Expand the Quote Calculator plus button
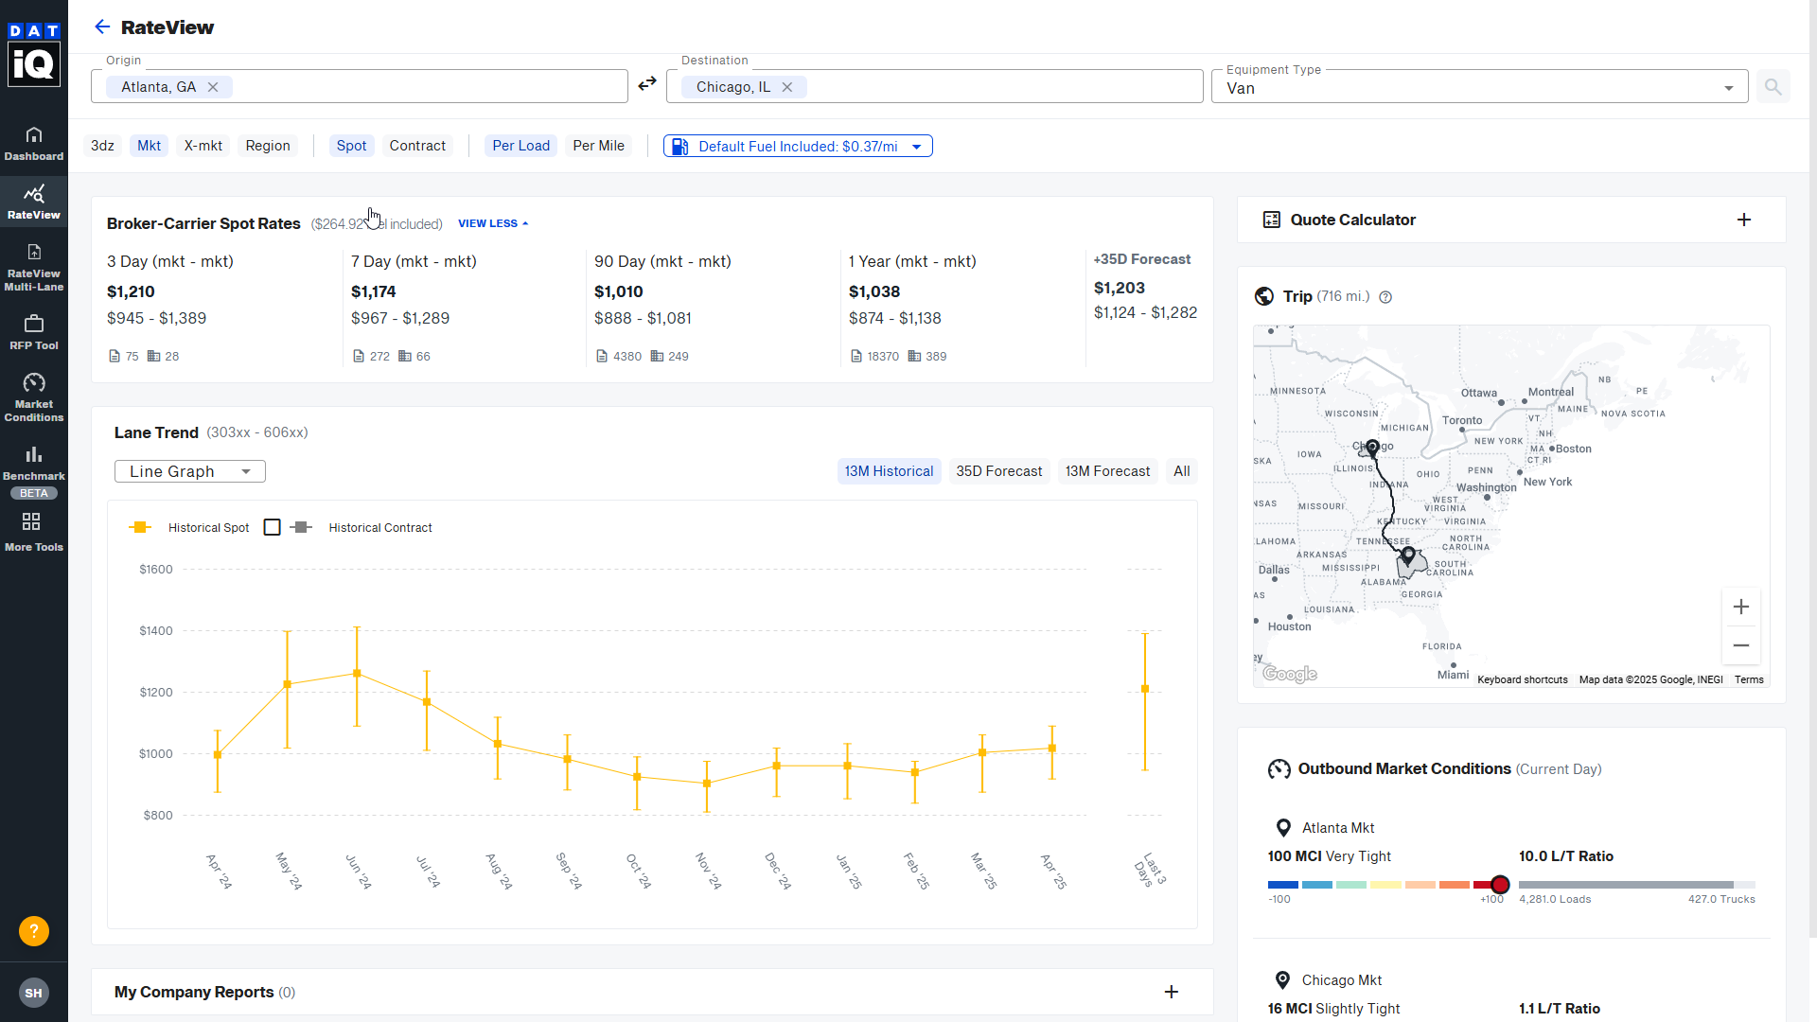 click(1744, 220)
